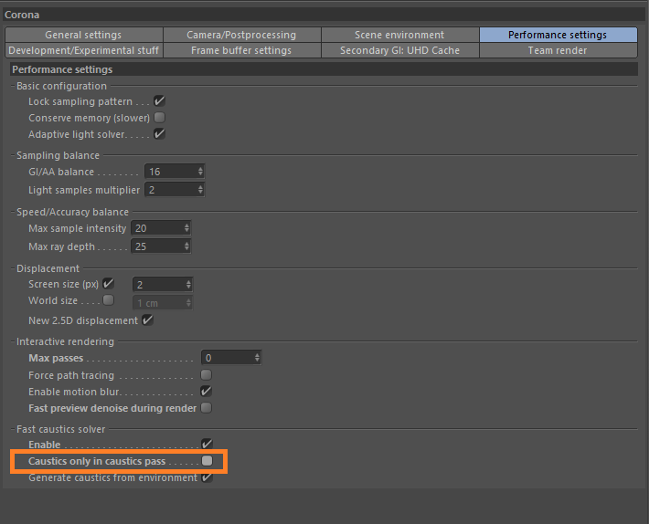
Task: Enable Force path tracing checkbox
Action: (x=206, y=375)
